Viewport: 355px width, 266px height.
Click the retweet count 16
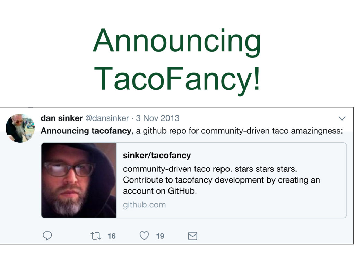pos(112,236)
